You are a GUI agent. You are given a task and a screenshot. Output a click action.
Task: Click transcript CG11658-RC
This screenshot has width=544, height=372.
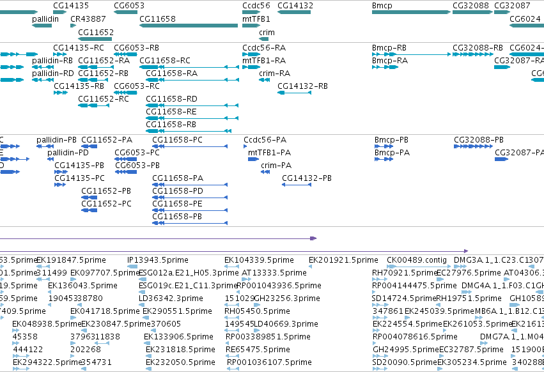coord(189,67)
